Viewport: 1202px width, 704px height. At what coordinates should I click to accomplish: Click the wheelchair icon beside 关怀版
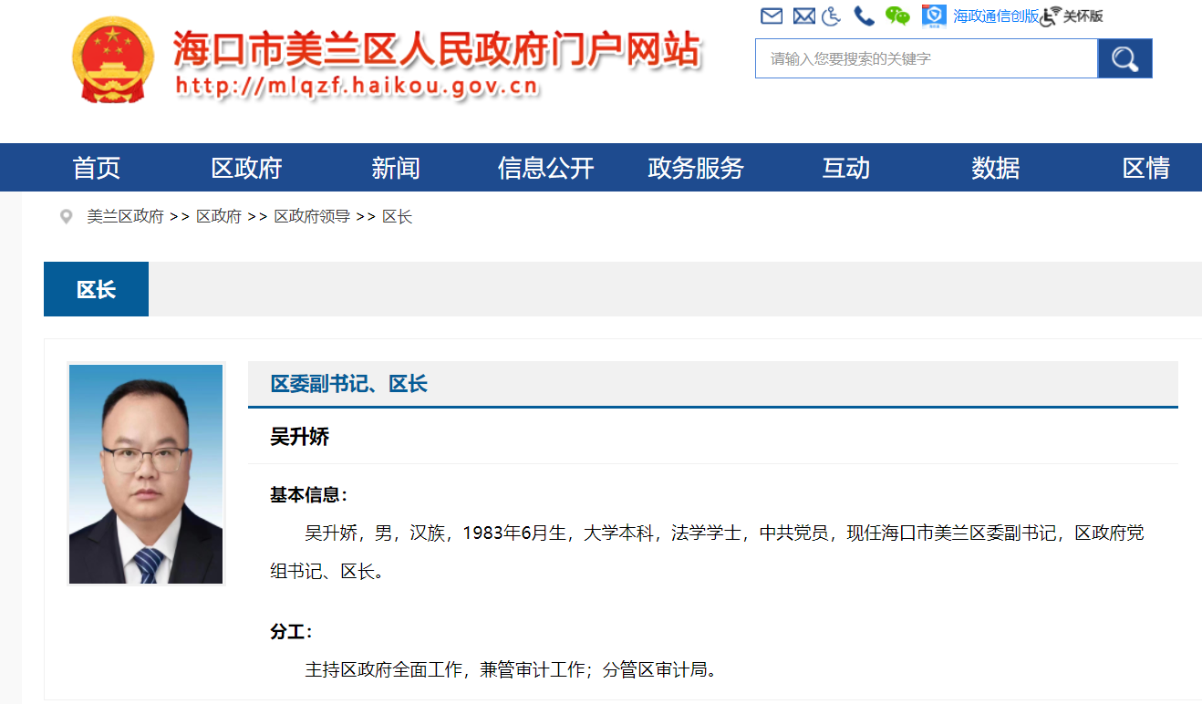pyautogui.click(x=1052, y=16)
